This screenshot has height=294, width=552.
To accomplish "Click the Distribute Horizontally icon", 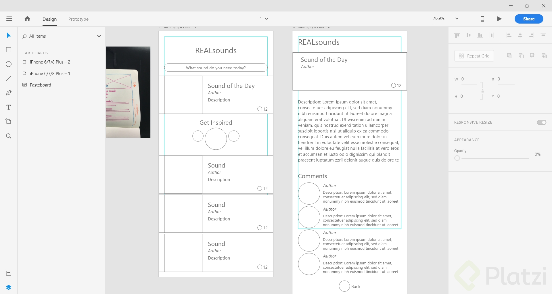I will click(492, 35).
